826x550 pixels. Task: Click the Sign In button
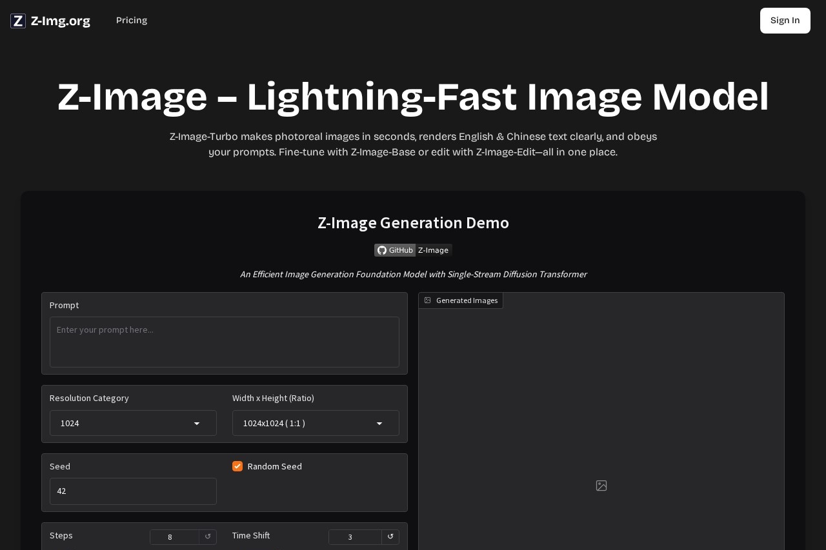pyautogui.click(x=785, y=20)
